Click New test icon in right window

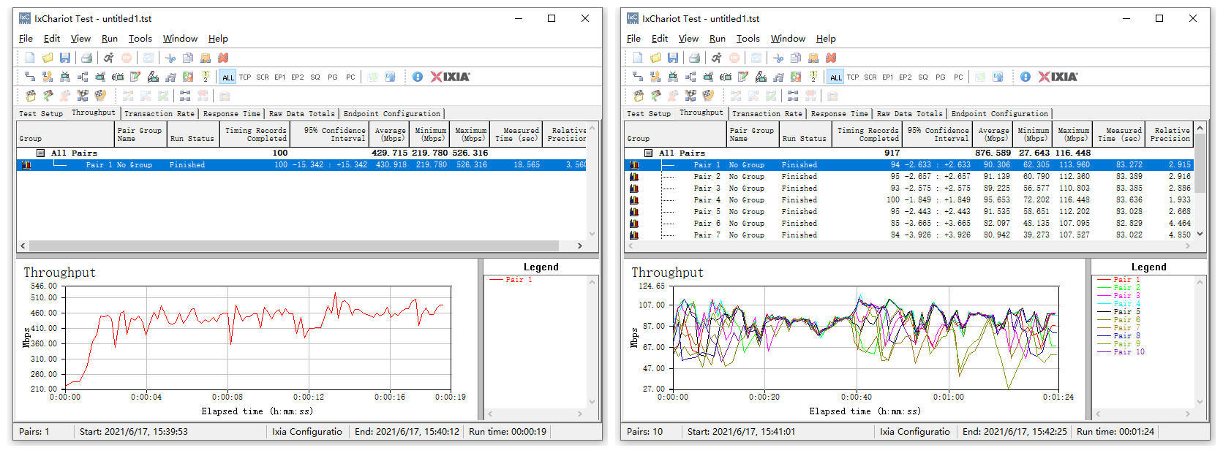[638, 58]
